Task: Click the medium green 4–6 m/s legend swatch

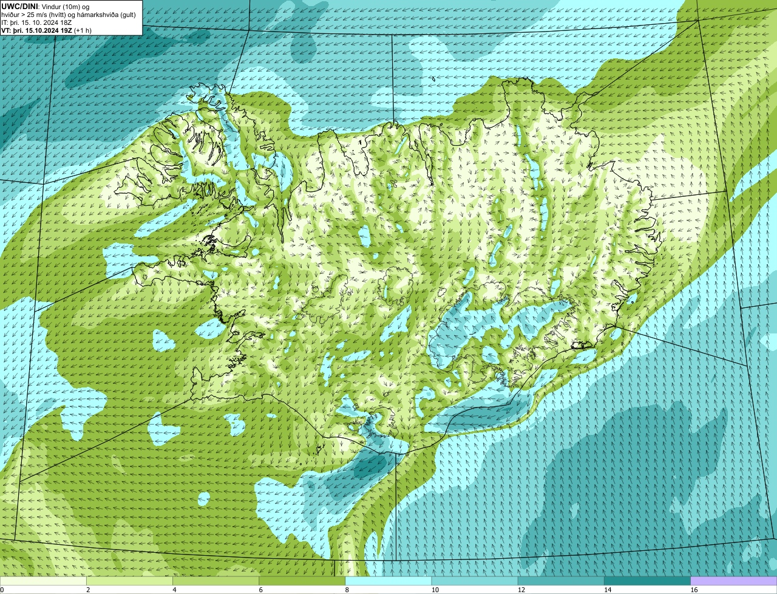Action: coord(215,581)
